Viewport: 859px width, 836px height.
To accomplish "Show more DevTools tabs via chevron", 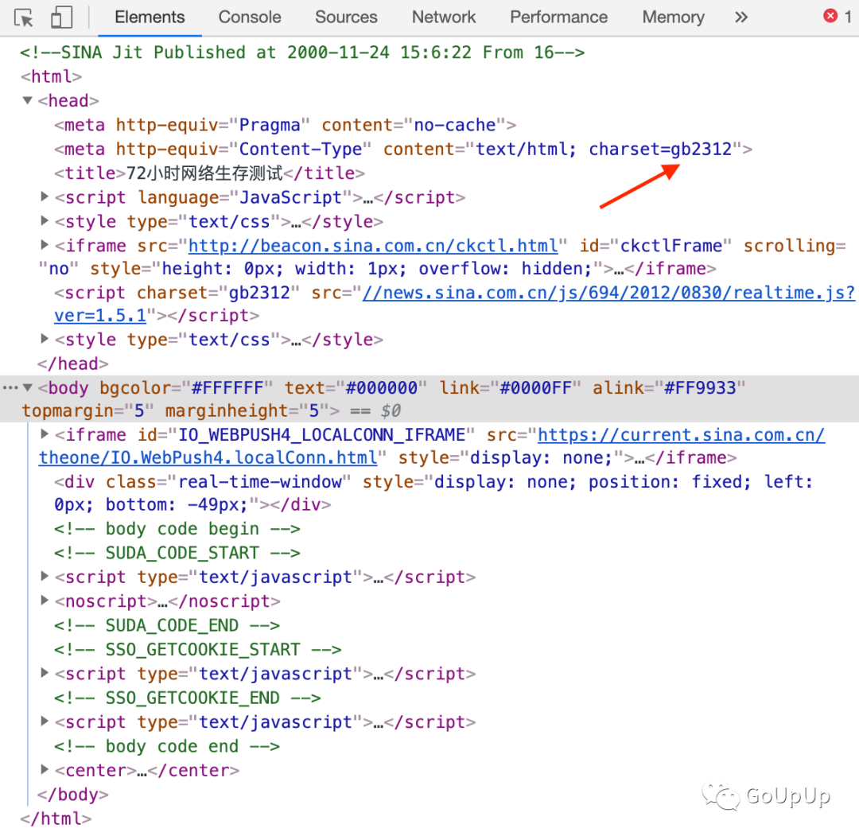I will 741,17.
